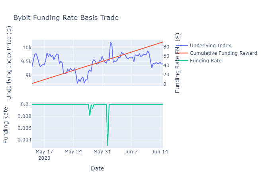Toggle Underlying Index legend entry
Screen dimensions: 264x180
coord(211,46)
